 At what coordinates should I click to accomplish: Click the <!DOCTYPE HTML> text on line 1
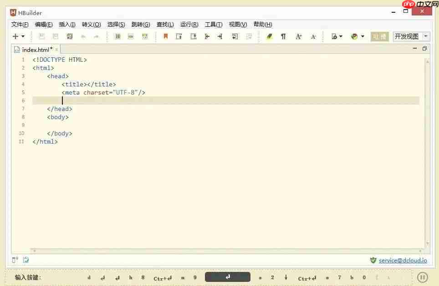pyautogui.click(x=60, y=60)
